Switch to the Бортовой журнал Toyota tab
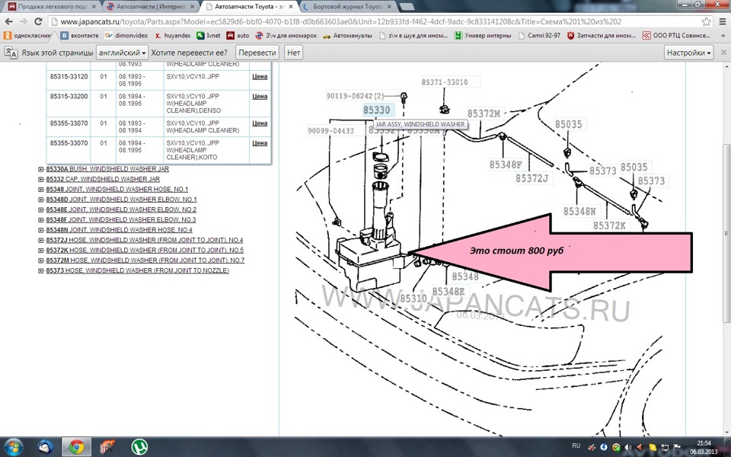This screenshot has height=457, width=731. [347, 7]
